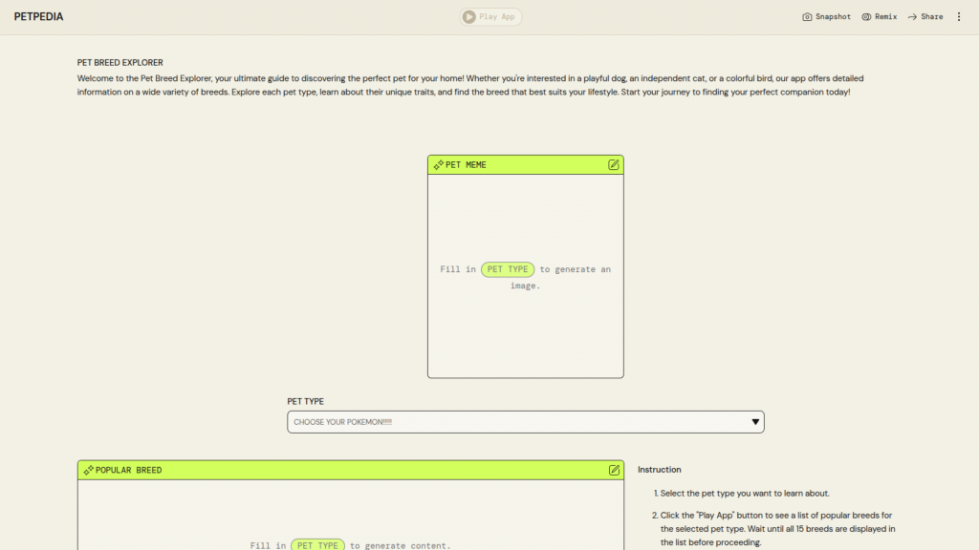Click the Play App button
The height and width of the screenshot is (550, 979).
(490, 16)
